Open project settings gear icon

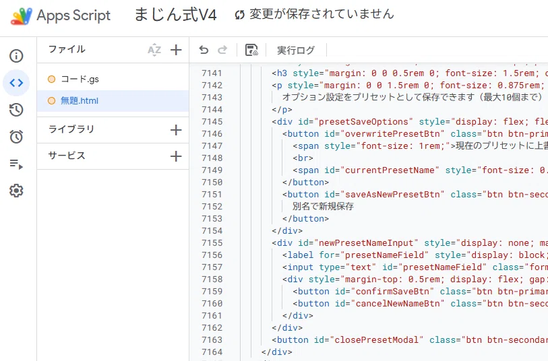16,191
